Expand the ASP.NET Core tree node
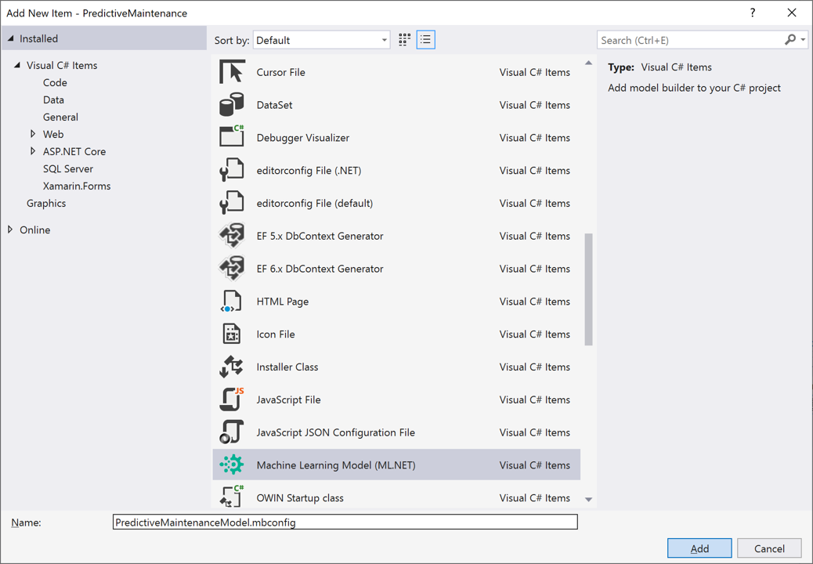Viewport: 813px width, 564px height. (33, 151)
